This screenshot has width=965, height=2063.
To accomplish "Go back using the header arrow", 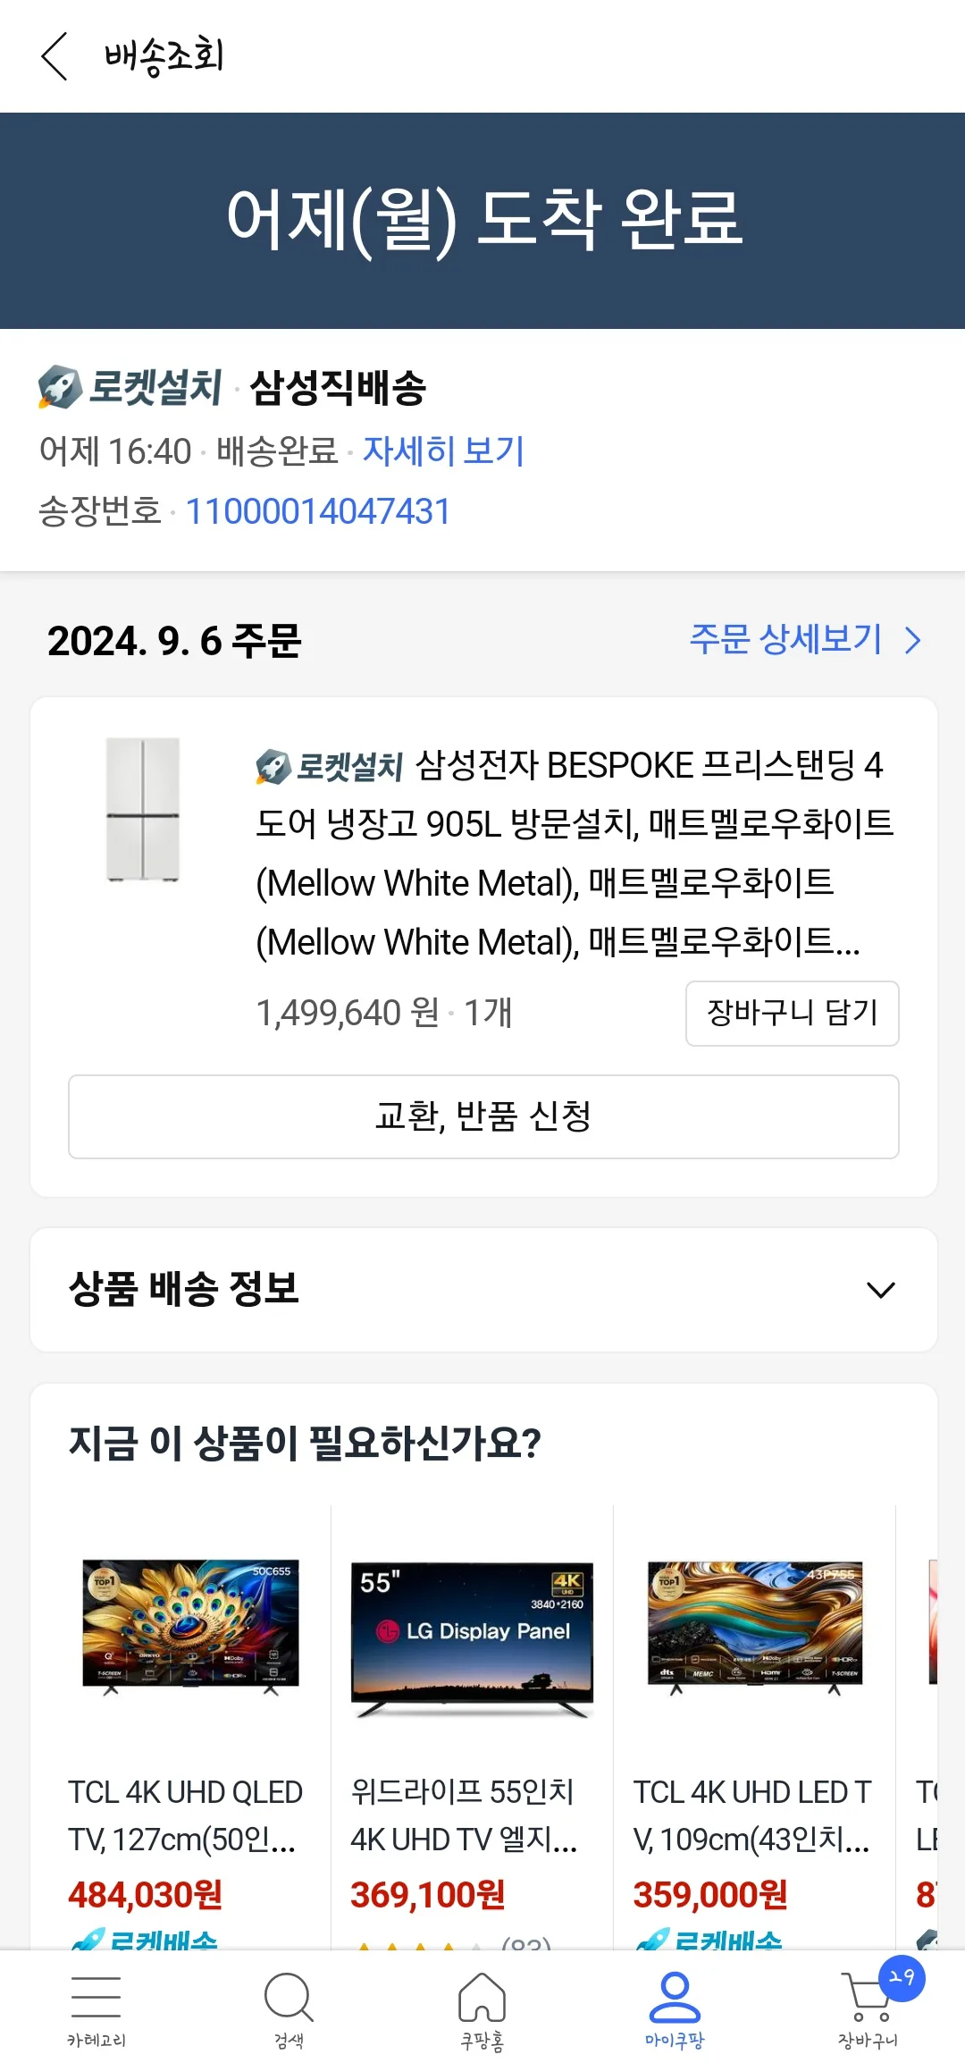I will (55, 56).
